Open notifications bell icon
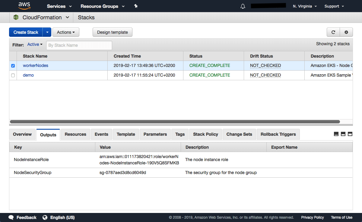The width and height of the screenshot is (362, 222). pyautogui.click(x=243, y=6)
